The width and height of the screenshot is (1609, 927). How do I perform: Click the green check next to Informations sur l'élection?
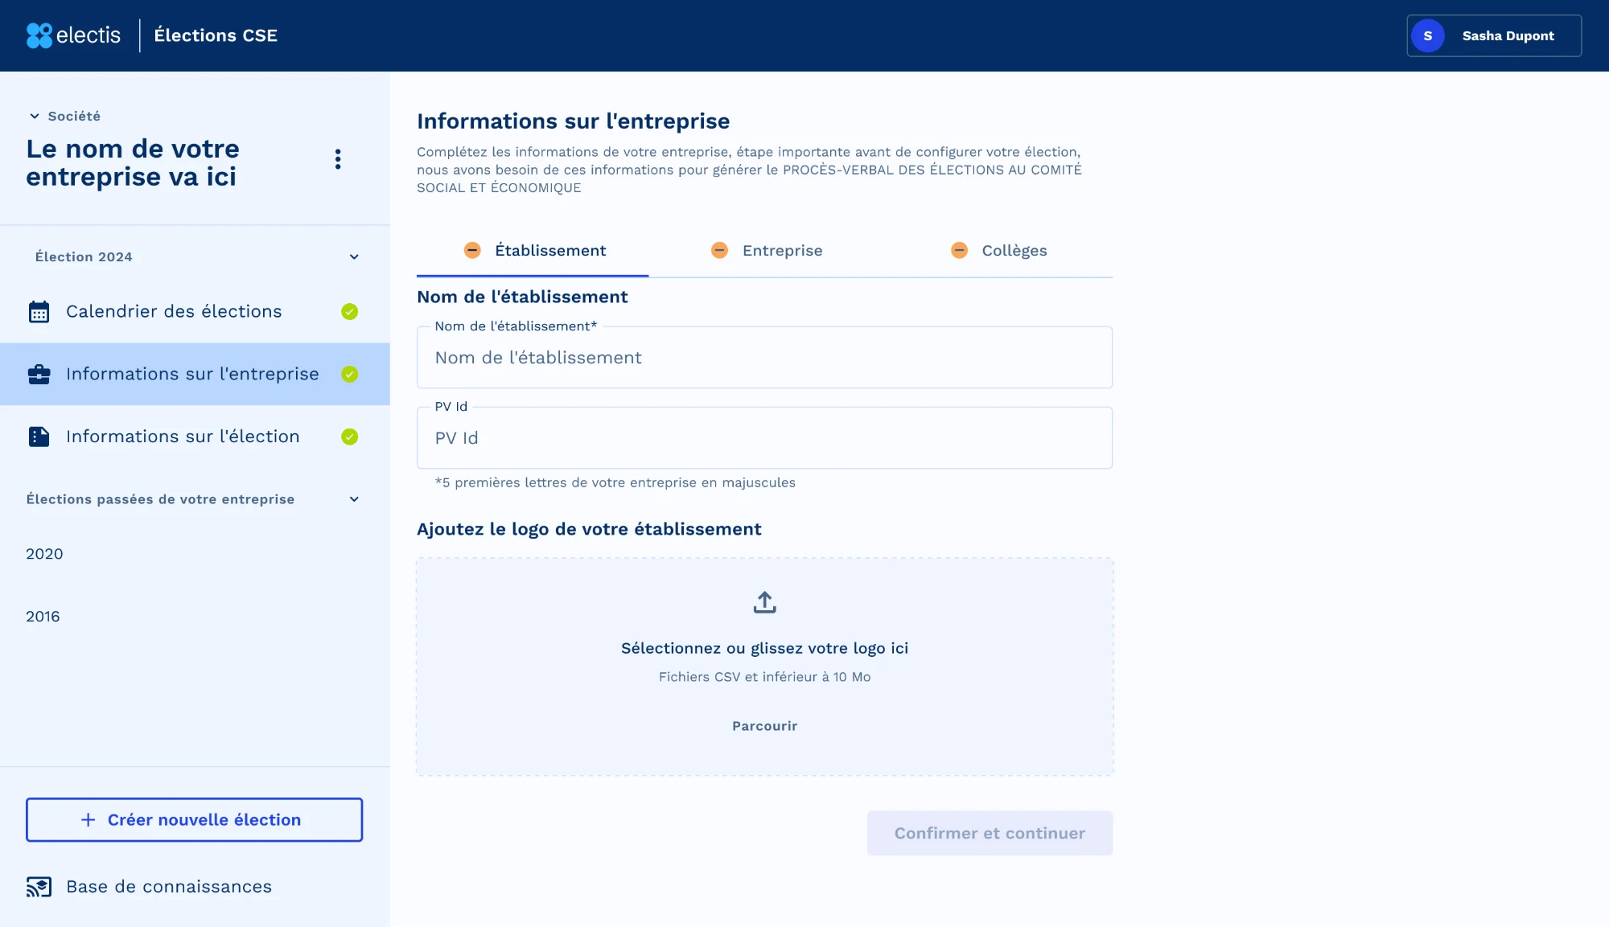point(349,437)
